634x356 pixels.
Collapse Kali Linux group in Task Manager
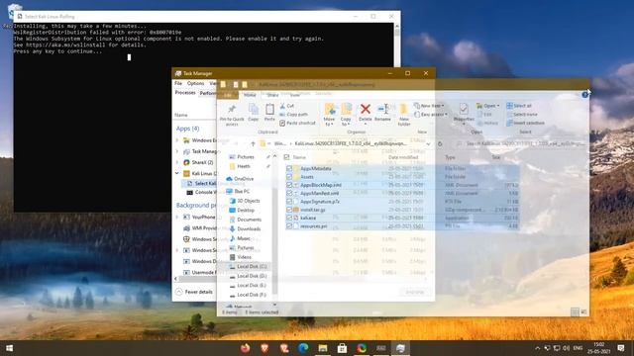[177, 173]
